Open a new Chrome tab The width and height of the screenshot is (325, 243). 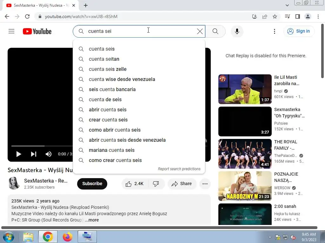(x=86, y=5)
